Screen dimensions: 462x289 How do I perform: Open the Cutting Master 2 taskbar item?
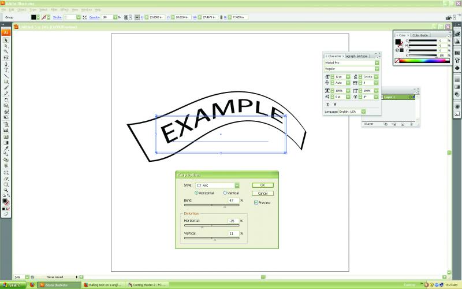click(x=147, y=285)
